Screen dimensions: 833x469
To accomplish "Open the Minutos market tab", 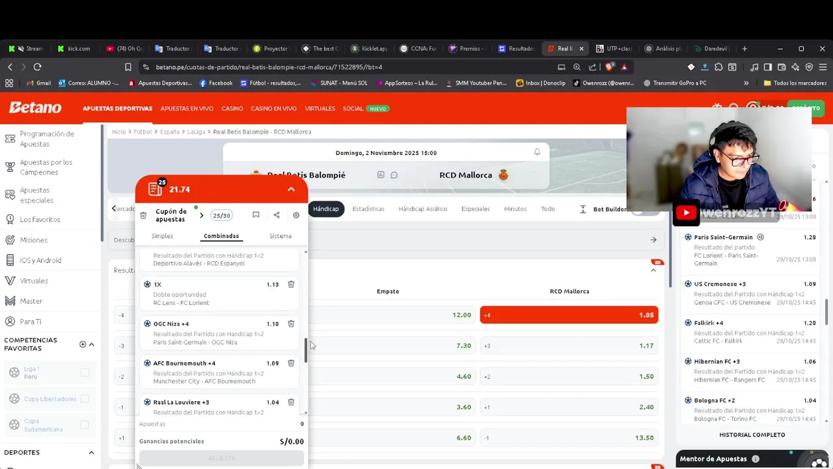I will [515, 208].
